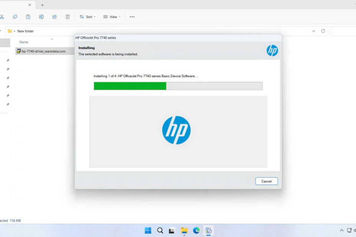The width and height of the screenshot is (356, 237).
Task: Open the Sort dropdown menu
Action: click(87, 17)
